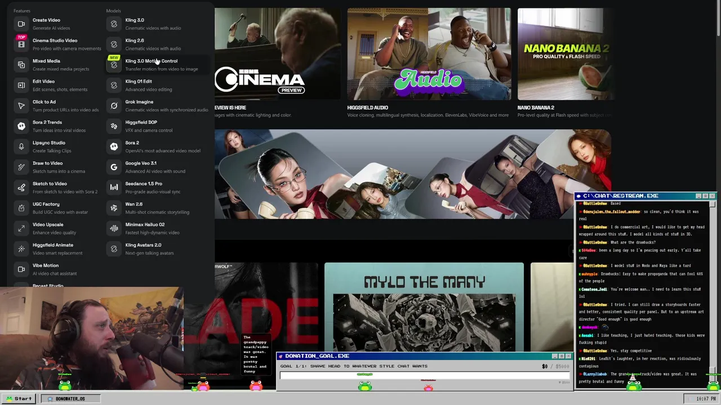Click the Higgsfield Animate sparkle icon
Viewport: 721px width, 405px height.
[x=21, y=249]
